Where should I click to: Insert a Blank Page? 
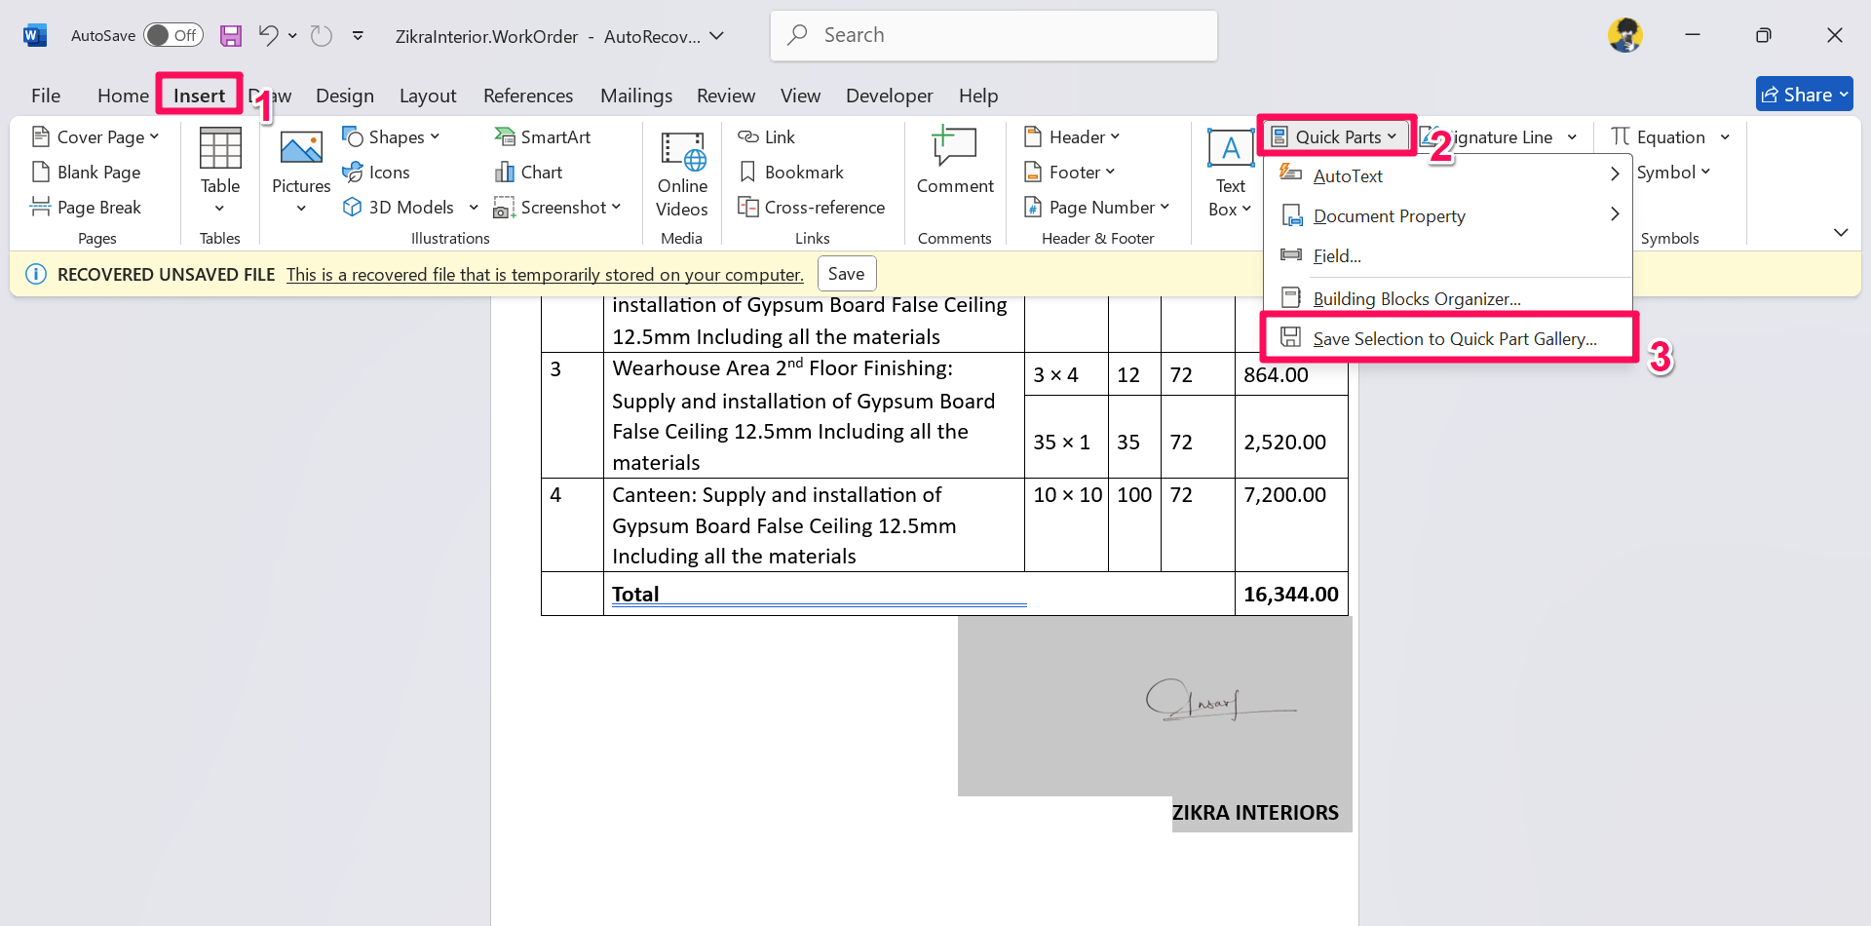click(87, 173)
